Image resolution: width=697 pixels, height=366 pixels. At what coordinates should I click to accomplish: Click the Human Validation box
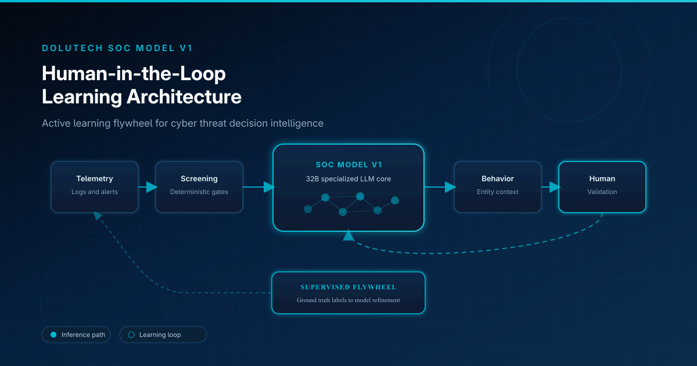click(602, 186)
